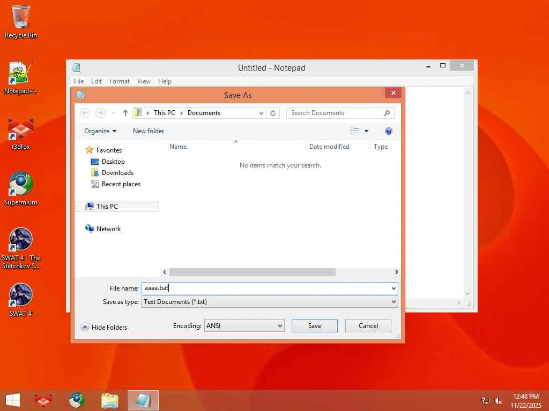The image size is (549, 411).
Task: Click the This PC breadcrumb segment
Action: (164, 113)
